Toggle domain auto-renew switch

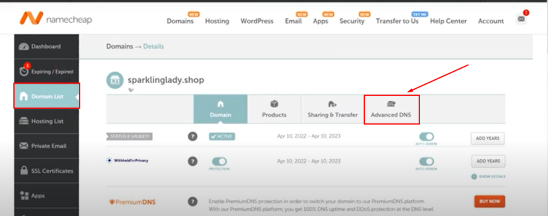[427, 136]
